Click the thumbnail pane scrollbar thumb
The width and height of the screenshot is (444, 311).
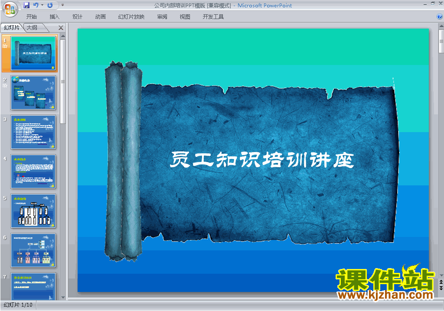pyautogui.click(x=63, y=81)
